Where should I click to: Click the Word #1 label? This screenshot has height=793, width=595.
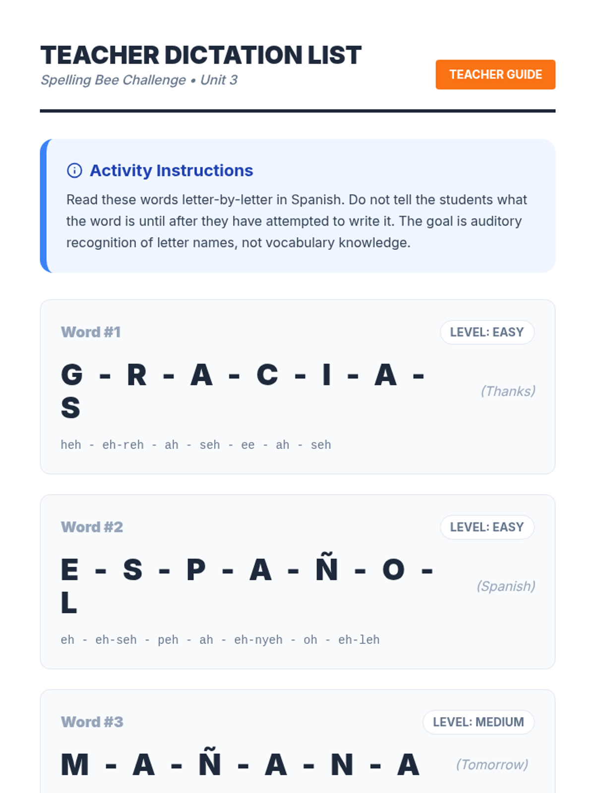coord(91,332)
